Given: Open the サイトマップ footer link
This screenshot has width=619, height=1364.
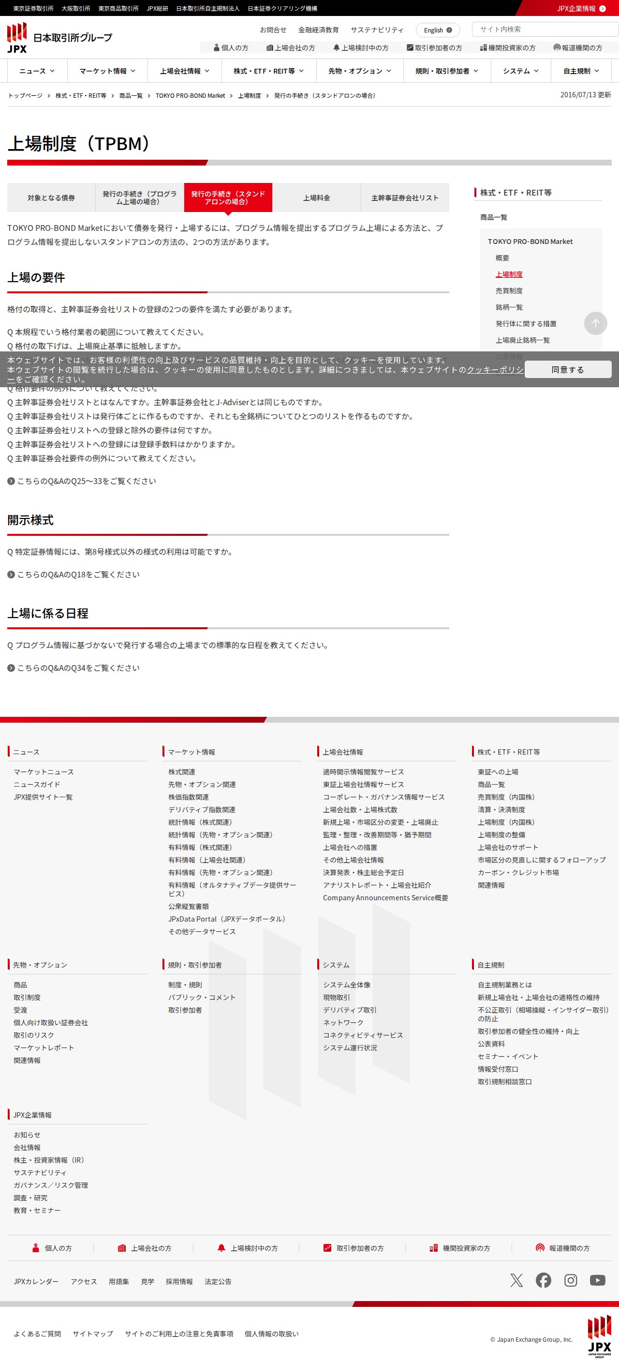Looking at the screenshot, I should click(x=92, y=1334).
